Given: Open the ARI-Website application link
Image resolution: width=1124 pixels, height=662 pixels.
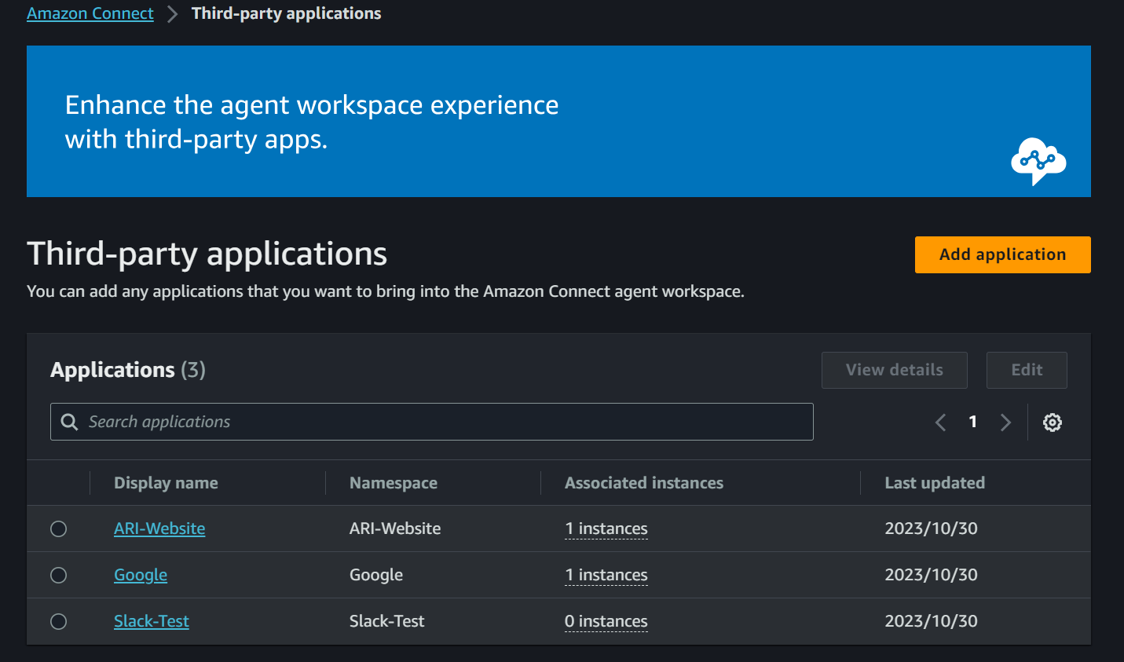Looking at the screenshot, I should tap(159, 529).
